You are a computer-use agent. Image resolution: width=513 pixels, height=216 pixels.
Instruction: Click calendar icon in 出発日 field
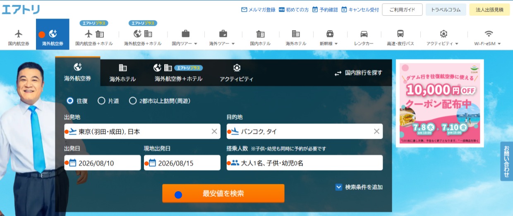pyautogui.click(x=72, y=163)
